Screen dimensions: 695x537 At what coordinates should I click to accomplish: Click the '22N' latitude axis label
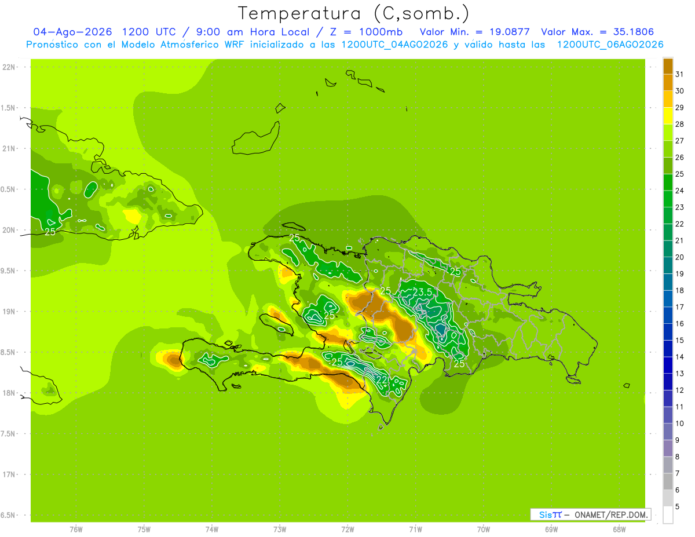tap(8, 67)
